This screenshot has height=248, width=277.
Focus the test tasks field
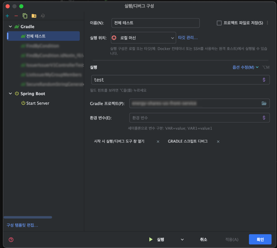181,79
